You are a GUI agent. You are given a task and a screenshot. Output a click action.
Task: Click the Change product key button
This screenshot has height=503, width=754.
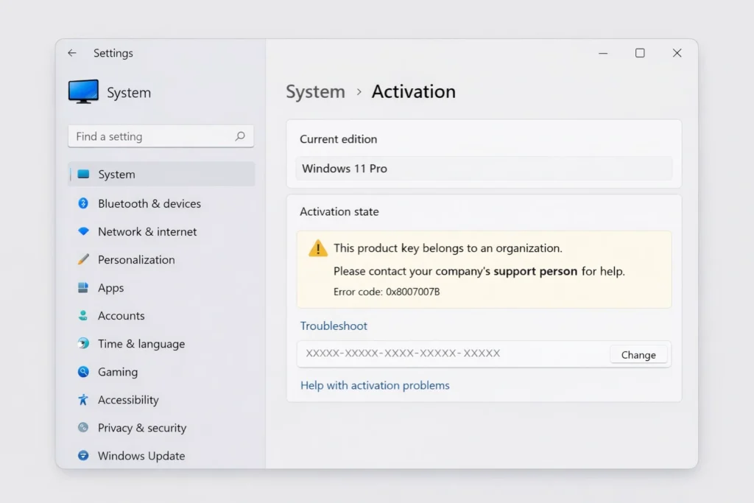[638, 355]
